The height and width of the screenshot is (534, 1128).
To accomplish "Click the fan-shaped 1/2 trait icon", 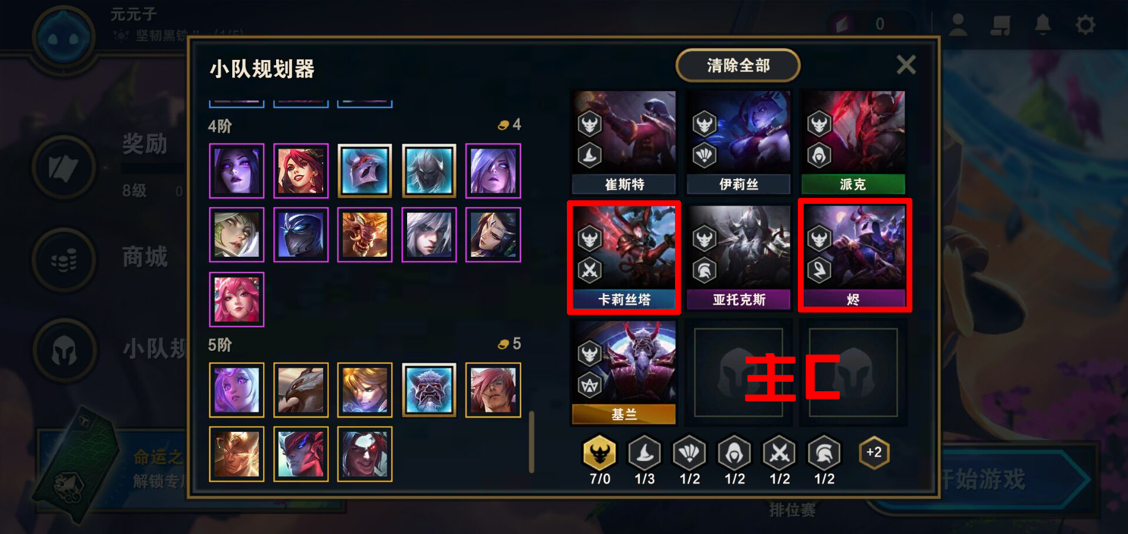I will (689, 454).
